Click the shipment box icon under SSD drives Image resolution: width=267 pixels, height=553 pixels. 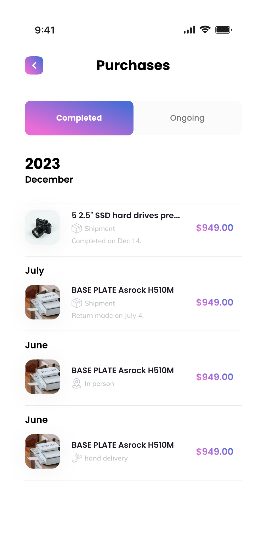point(77,228)
